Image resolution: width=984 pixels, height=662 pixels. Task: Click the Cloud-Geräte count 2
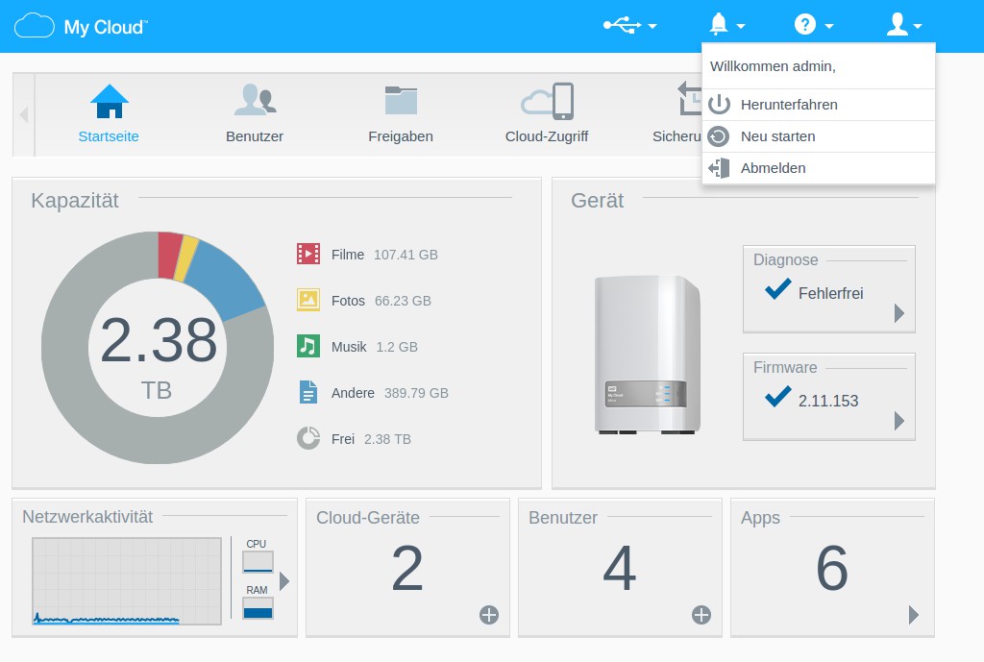[407, 568]
